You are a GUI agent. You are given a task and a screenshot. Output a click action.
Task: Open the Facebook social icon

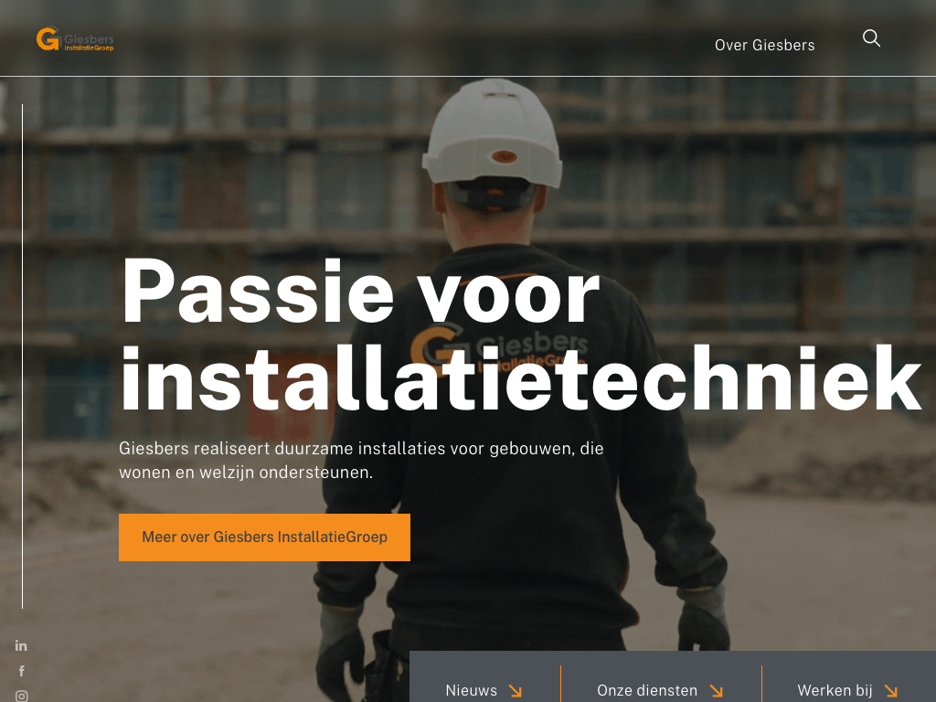click(x=22, y=671)
